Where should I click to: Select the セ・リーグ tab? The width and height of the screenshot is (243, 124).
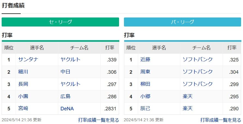tap(60, 22)
